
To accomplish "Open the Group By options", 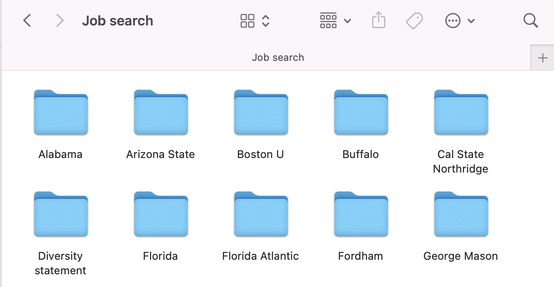I will tap(328, 20).
